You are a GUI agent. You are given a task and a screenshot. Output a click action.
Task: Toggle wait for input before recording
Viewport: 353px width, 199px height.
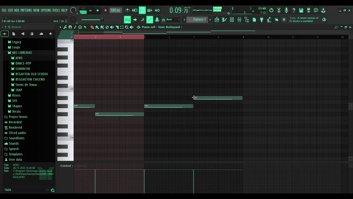pyautogui.click(x=135, y=11)
